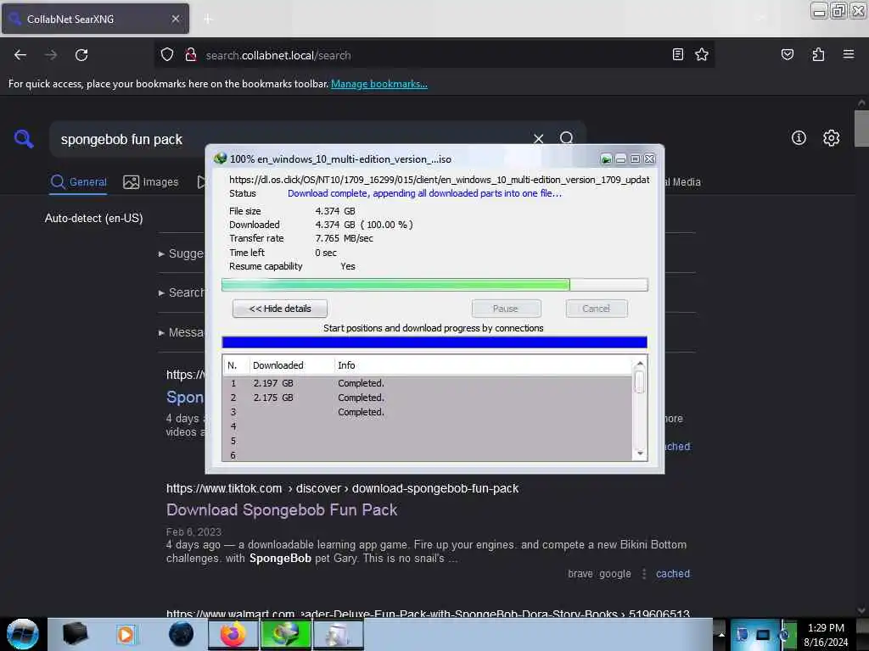Click the Pause button
869x651 pixels.
[x=506, y=309]
